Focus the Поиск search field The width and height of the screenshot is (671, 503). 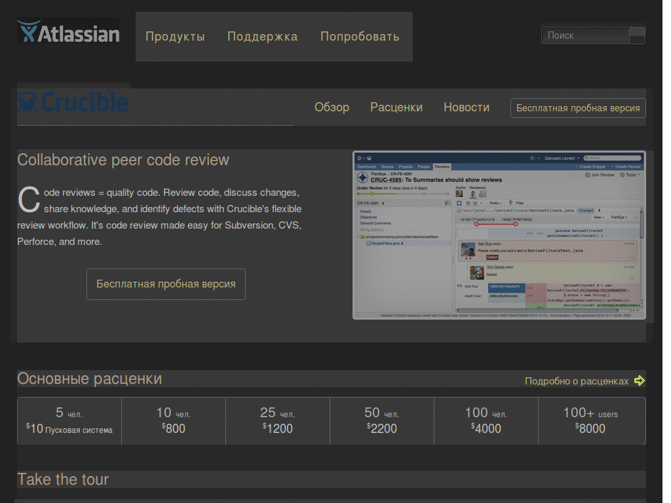(585, 35)
